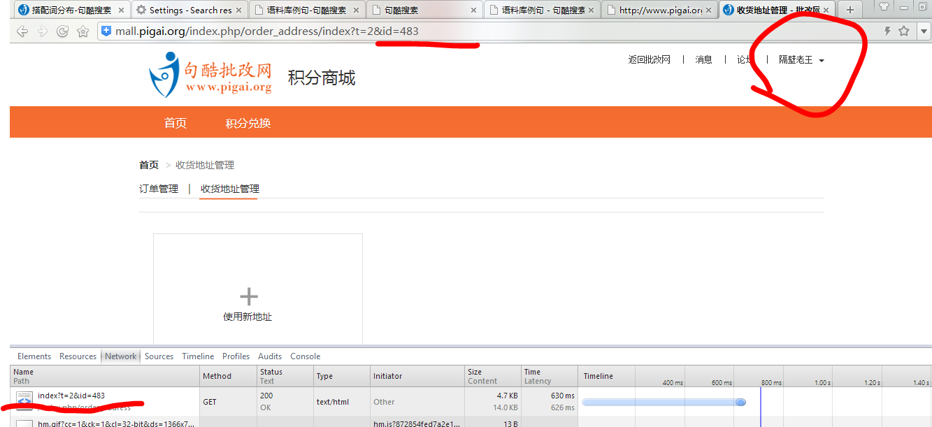Viewport: 932px width, 427px height.
Task: Close the 搭配词分布-句酷搜索 tab
Action: click(120, 10)
